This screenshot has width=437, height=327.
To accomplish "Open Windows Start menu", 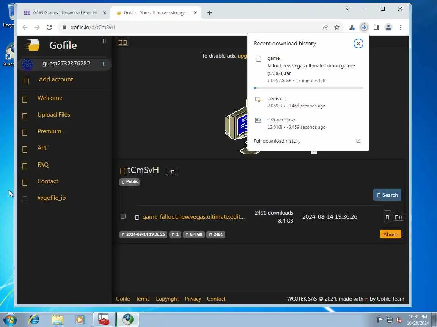I will 10,319.
